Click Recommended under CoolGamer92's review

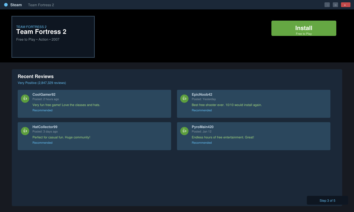pos(42,110)
